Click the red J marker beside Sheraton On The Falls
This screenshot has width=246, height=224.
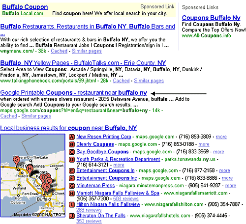click(72, 216)
